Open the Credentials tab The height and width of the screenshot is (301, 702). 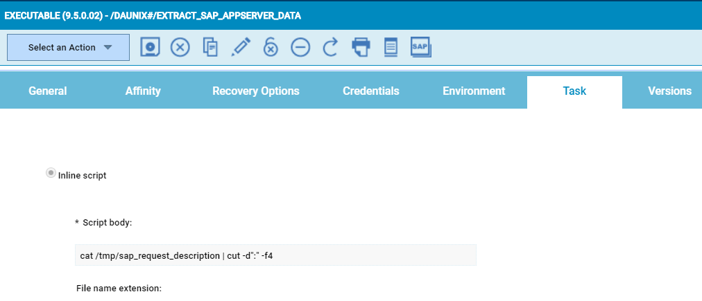coord(371,91)
